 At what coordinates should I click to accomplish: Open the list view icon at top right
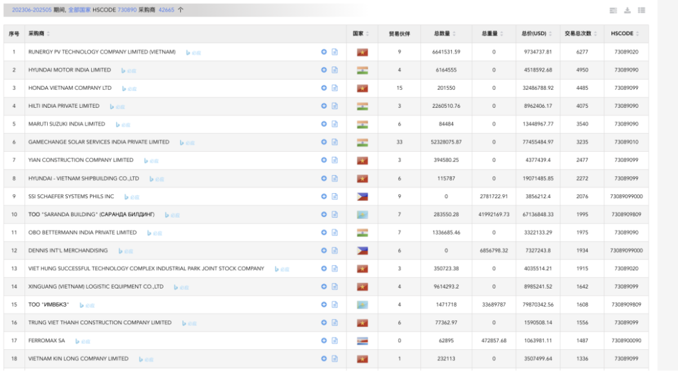click(x=641, y=10)
